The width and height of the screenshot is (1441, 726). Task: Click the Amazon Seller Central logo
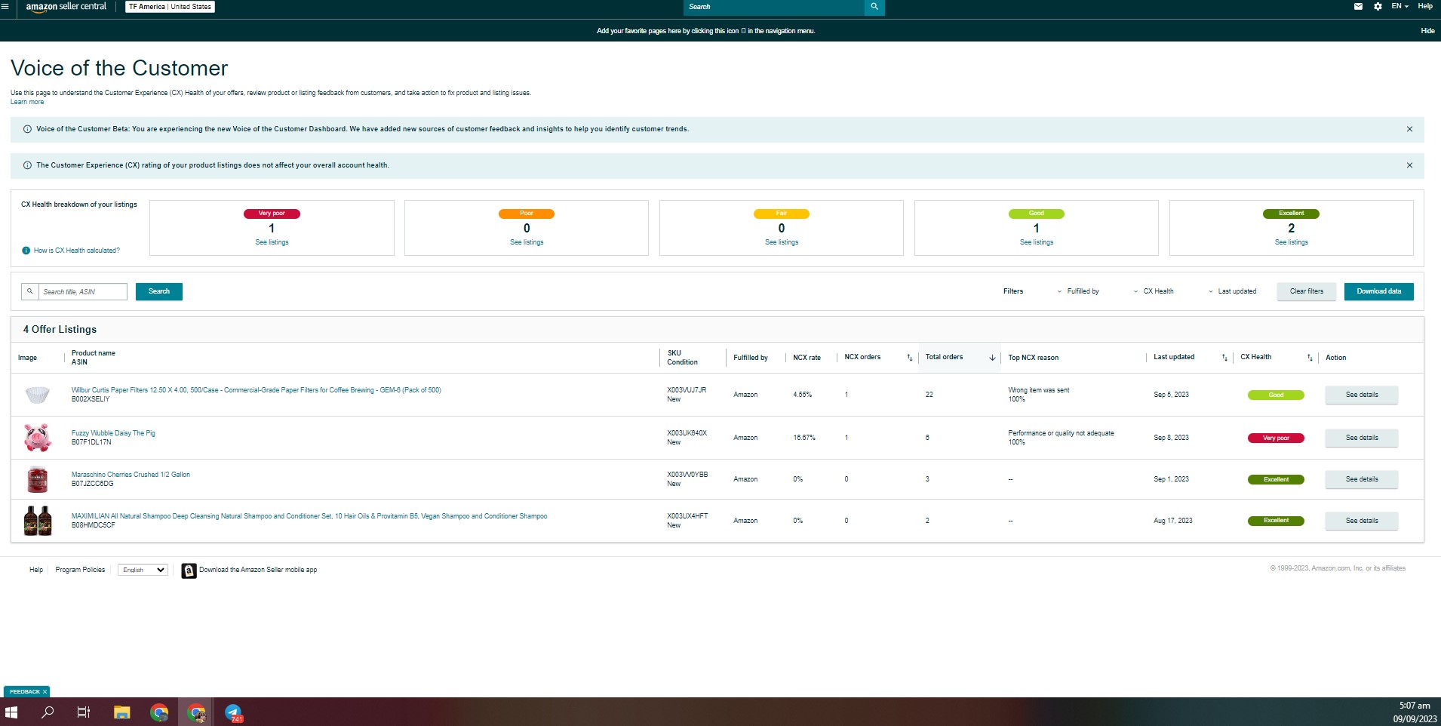point(66,7)
